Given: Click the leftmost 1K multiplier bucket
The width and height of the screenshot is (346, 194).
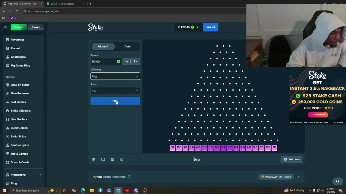Looking at the screenshot, I should [172, 147].
